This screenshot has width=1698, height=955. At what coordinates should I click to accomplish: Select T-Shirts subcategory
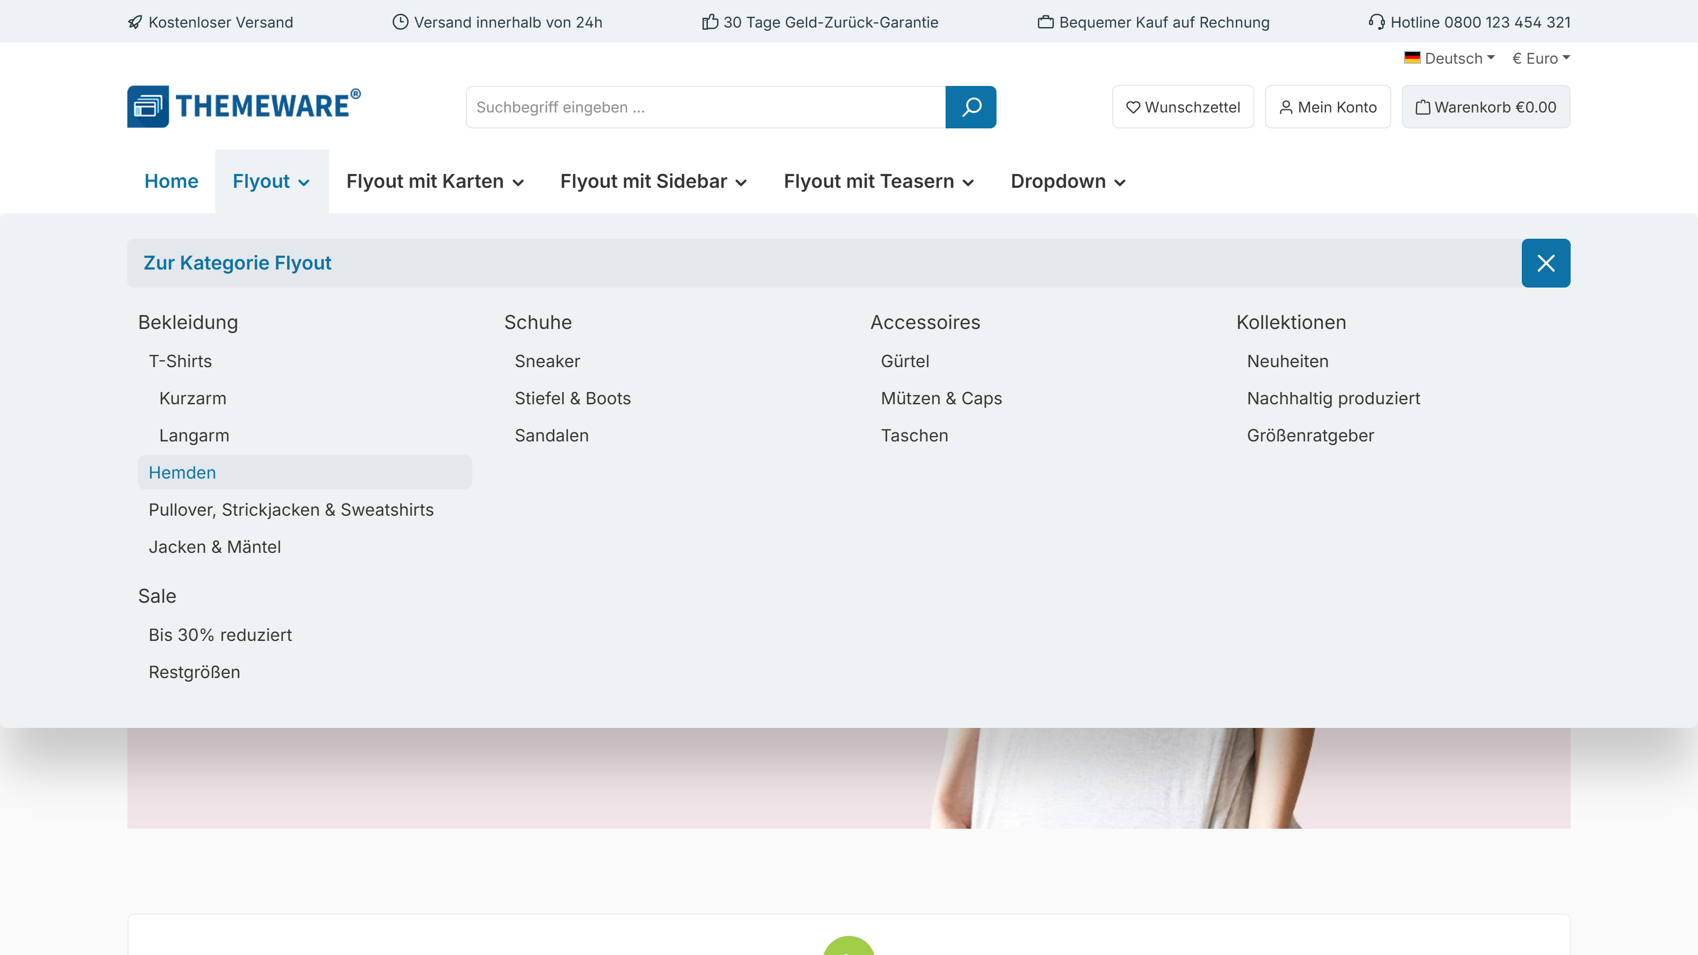[180, 361]
